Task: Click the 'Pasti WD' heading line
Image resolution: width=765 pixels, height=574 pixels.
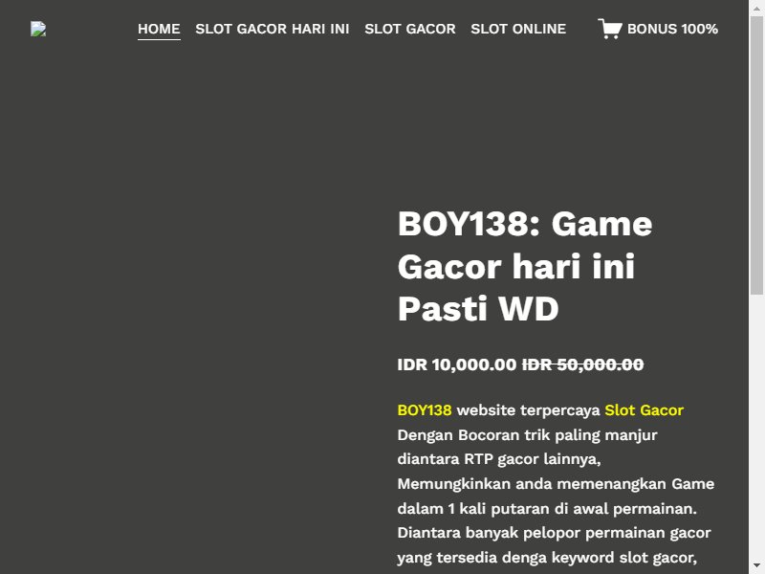Action: coord(478,308)
